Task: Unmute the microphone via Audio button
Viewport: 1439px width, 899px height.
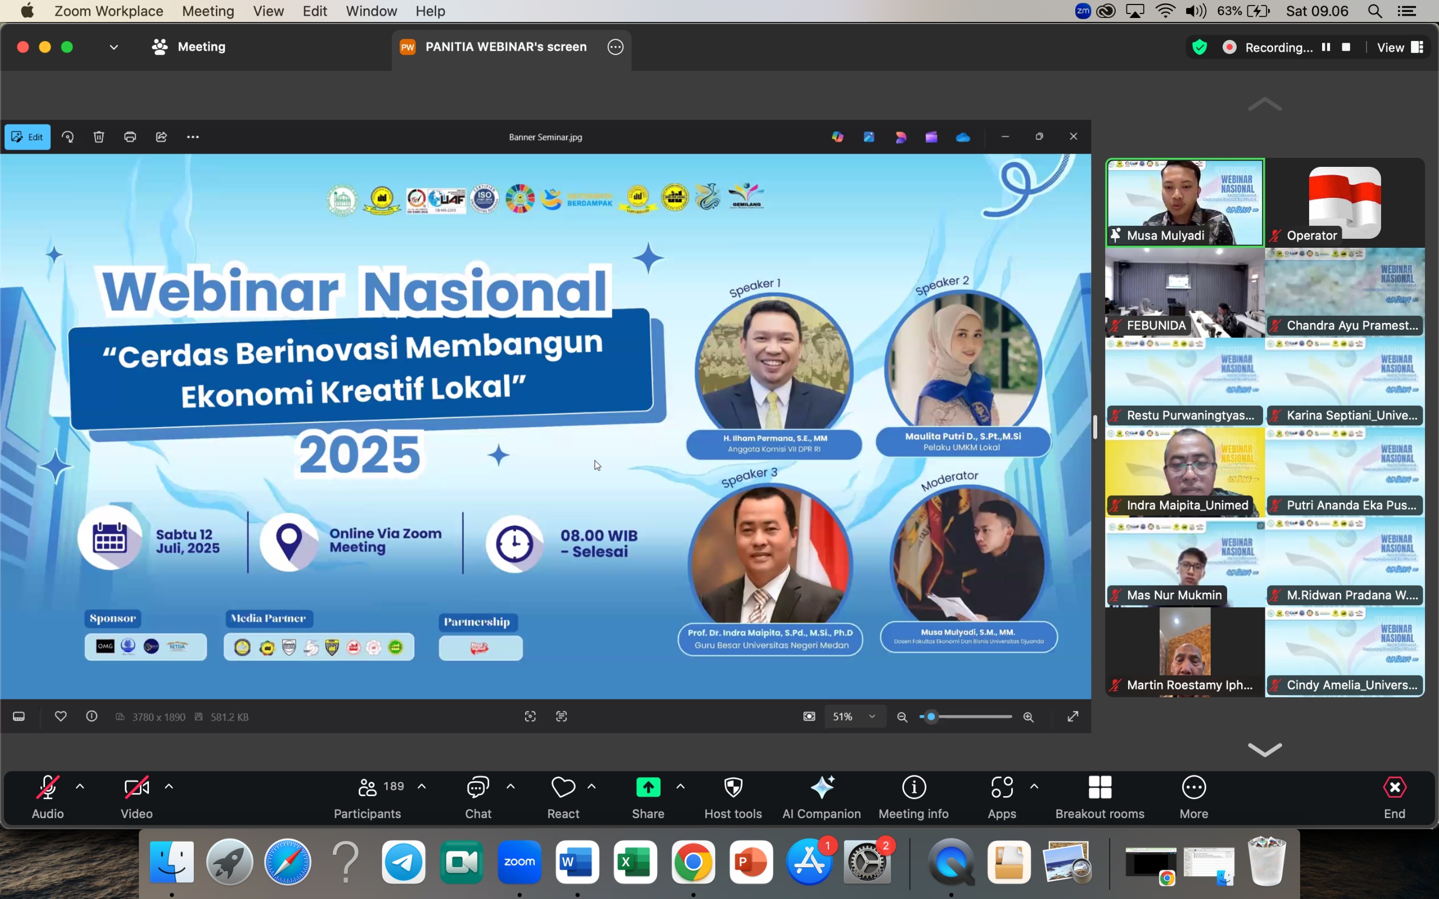Action: click(48, 797)
